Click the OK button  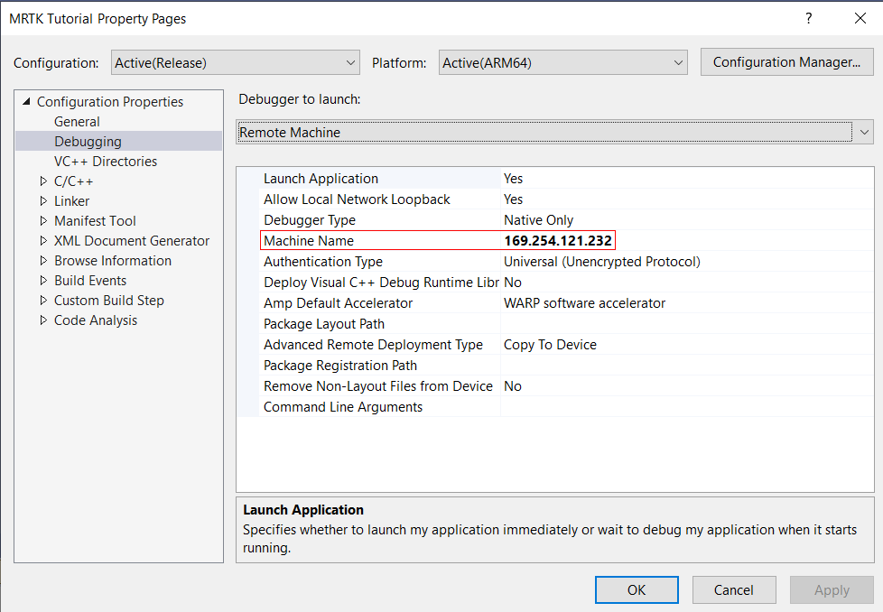(637, 589)
